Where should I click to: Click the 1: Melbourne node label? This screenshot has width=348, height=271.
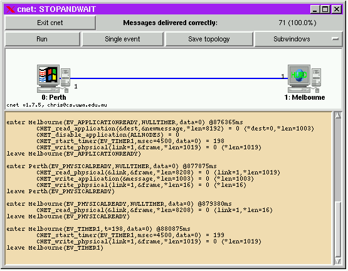click(305, 97)
